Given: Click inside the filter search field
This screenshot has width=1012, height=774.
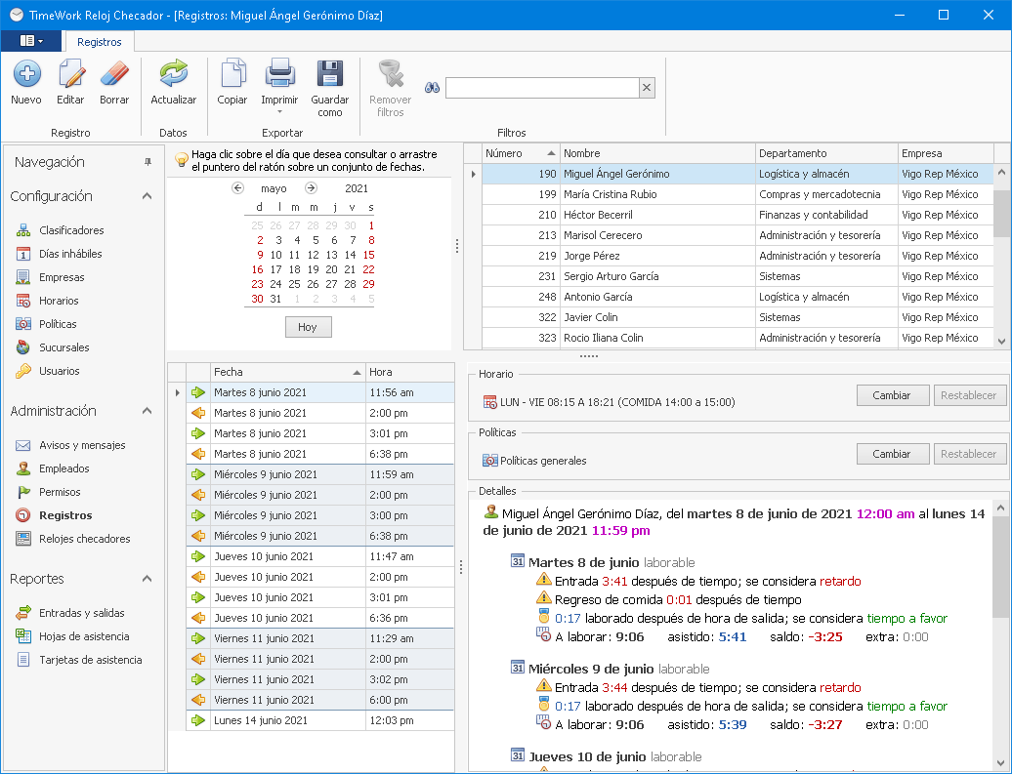Looking at the screenshot, I should pyautogui.click(x=542, y=88).
